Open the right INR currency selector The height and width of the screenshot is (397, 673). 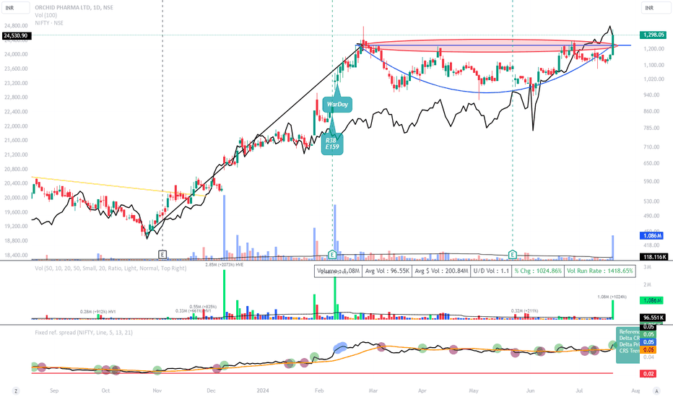pyautogui.click(x=656, y=8)
